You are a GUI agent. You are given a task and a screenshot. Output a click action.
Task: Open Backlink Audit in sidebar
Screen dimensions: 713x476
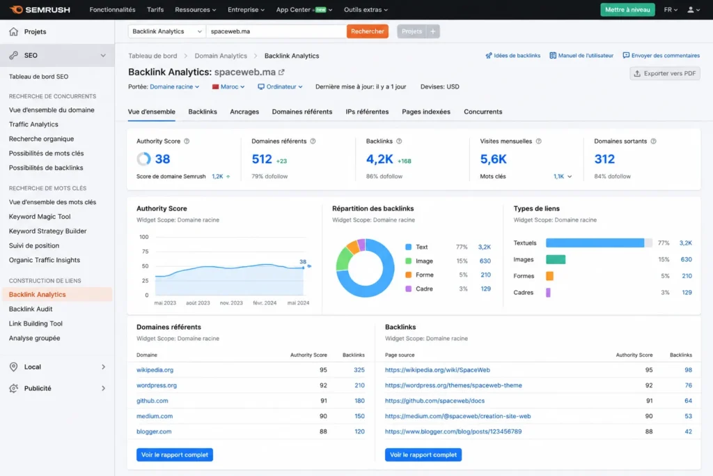[x=31, y=309]
